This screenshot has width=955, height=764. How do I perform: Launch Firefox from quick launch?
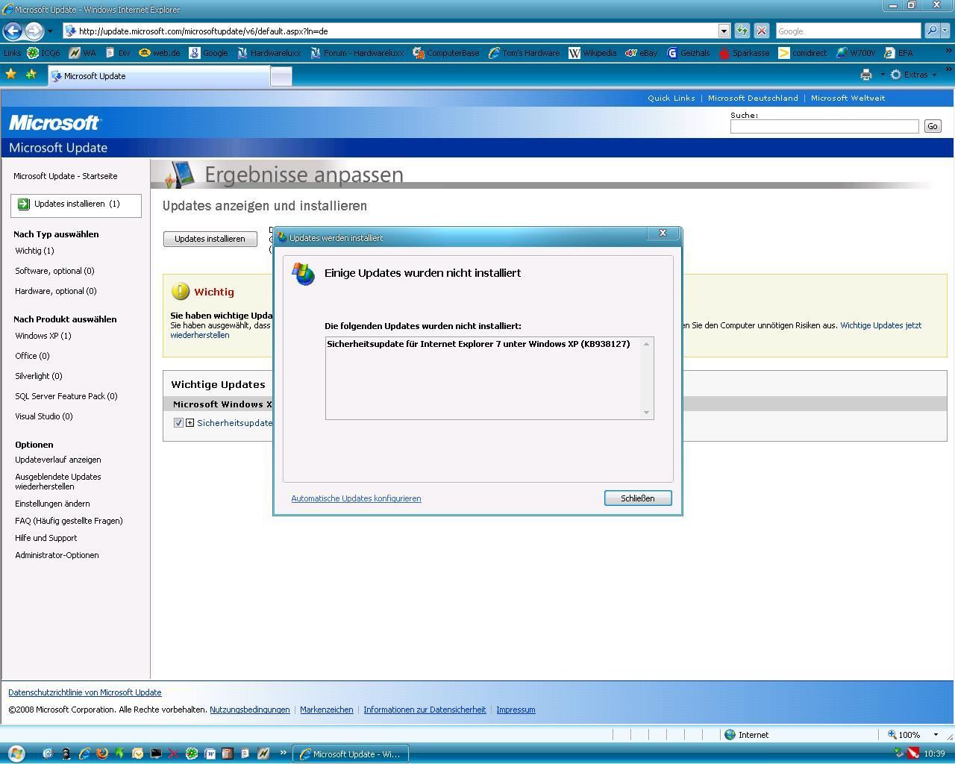pyautogui.click(x=102, y=754)
